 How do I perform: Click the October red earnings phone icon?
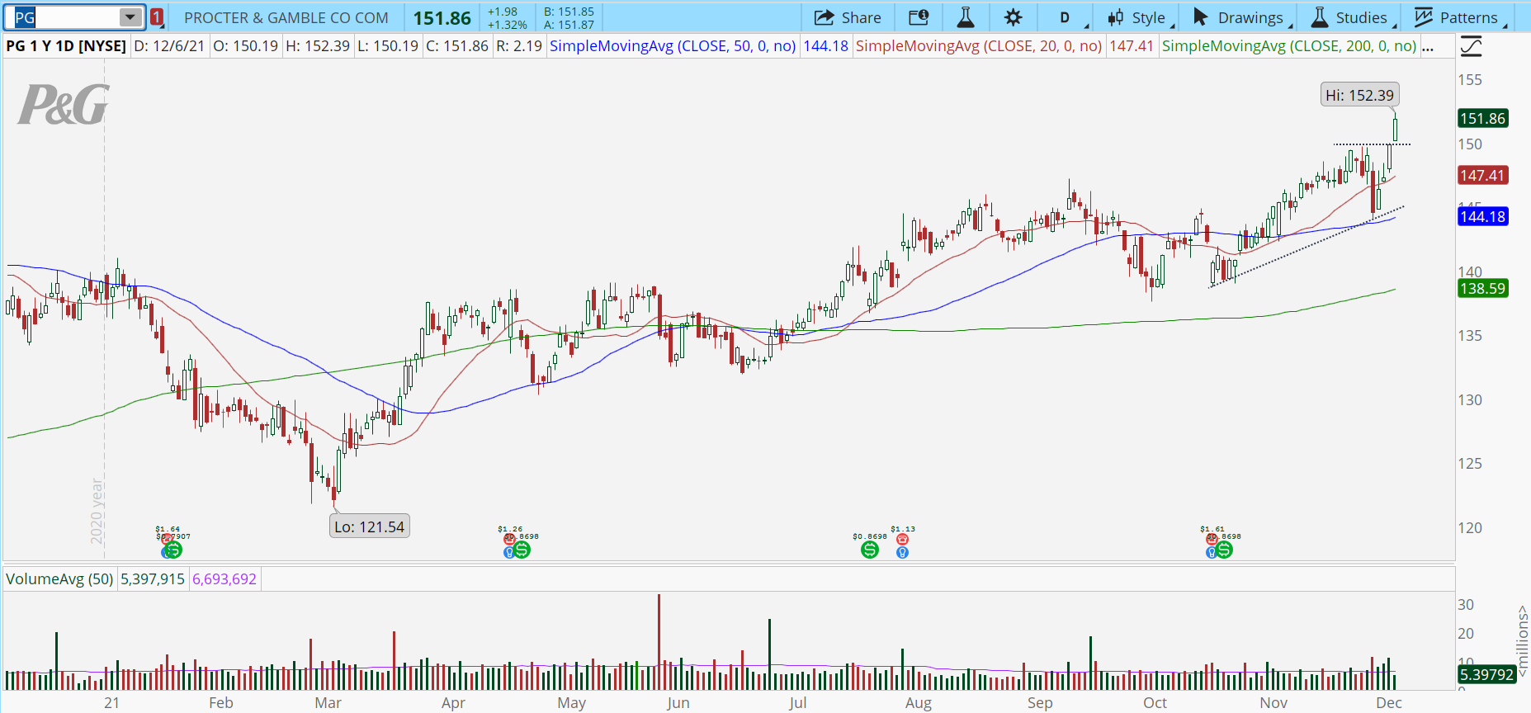click(1212, 539)
